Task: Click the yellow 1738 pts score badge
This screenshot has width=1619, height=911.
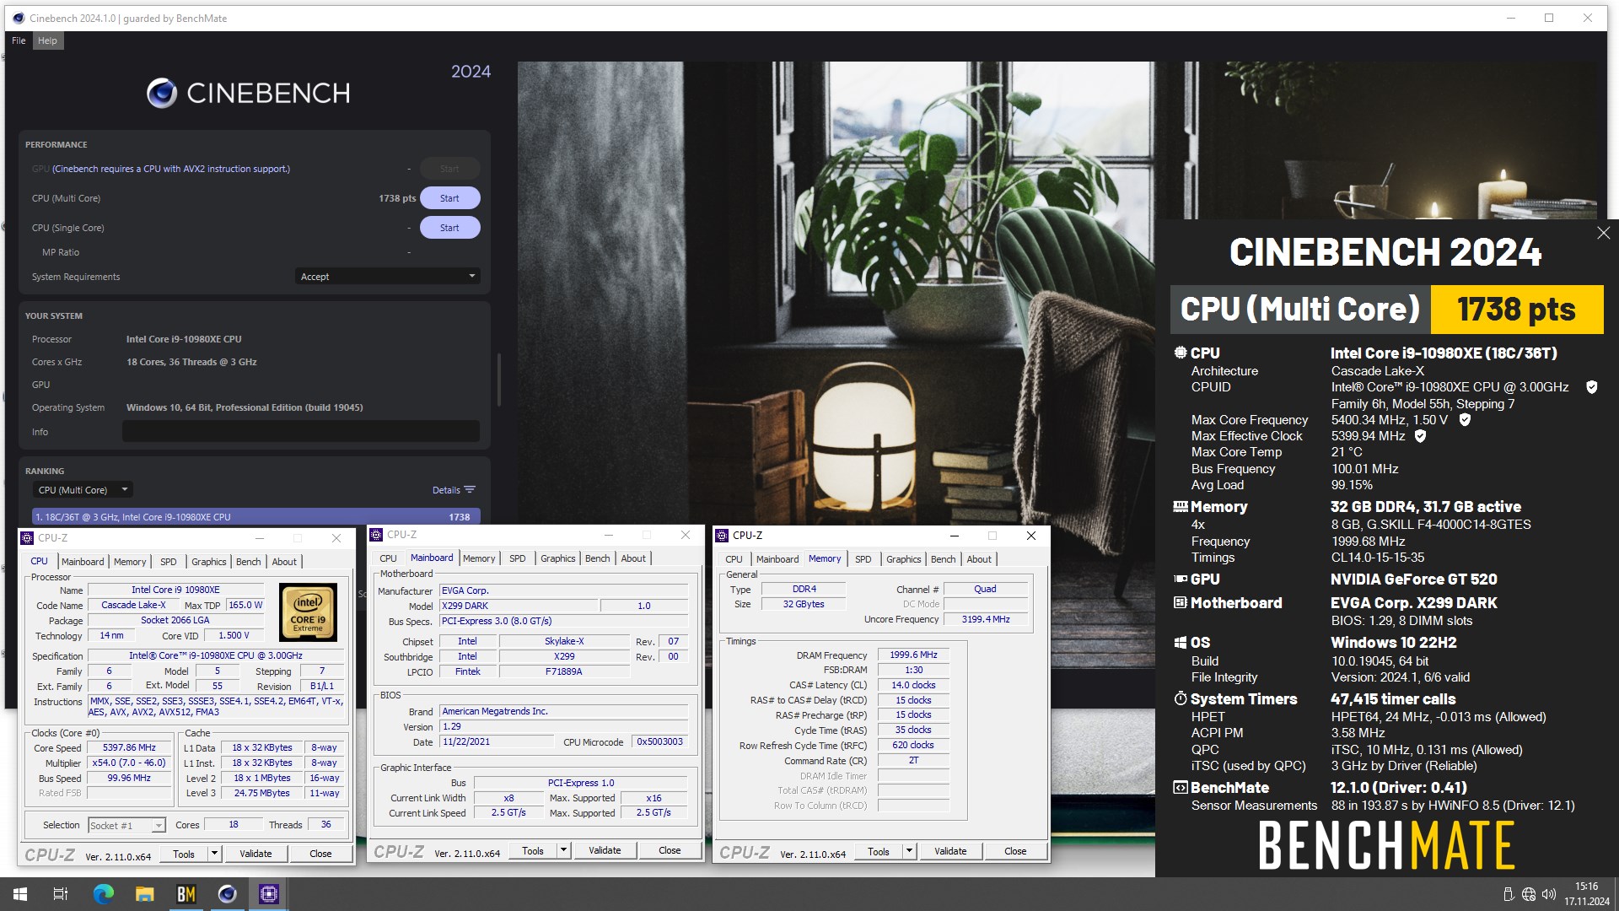Action: [1516, 310]
